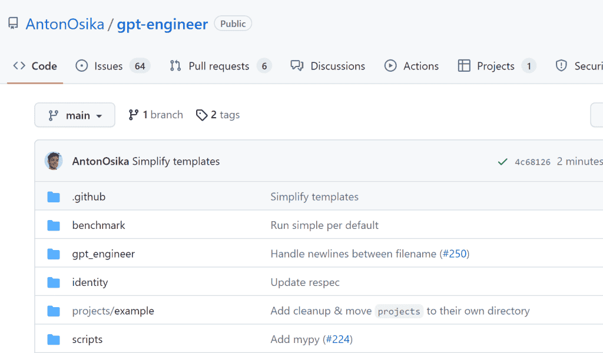This screenshot has height=353, width=603.
Task: Click the Public repository badge
Action: click(x=233, y=24)
